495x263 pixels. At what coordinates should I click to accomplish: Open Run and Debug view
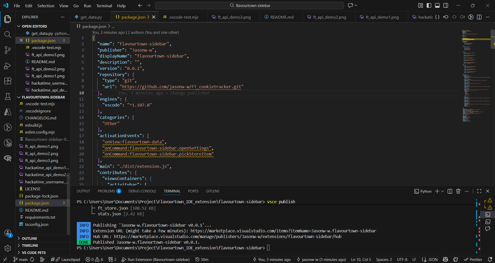coord(8,66)
